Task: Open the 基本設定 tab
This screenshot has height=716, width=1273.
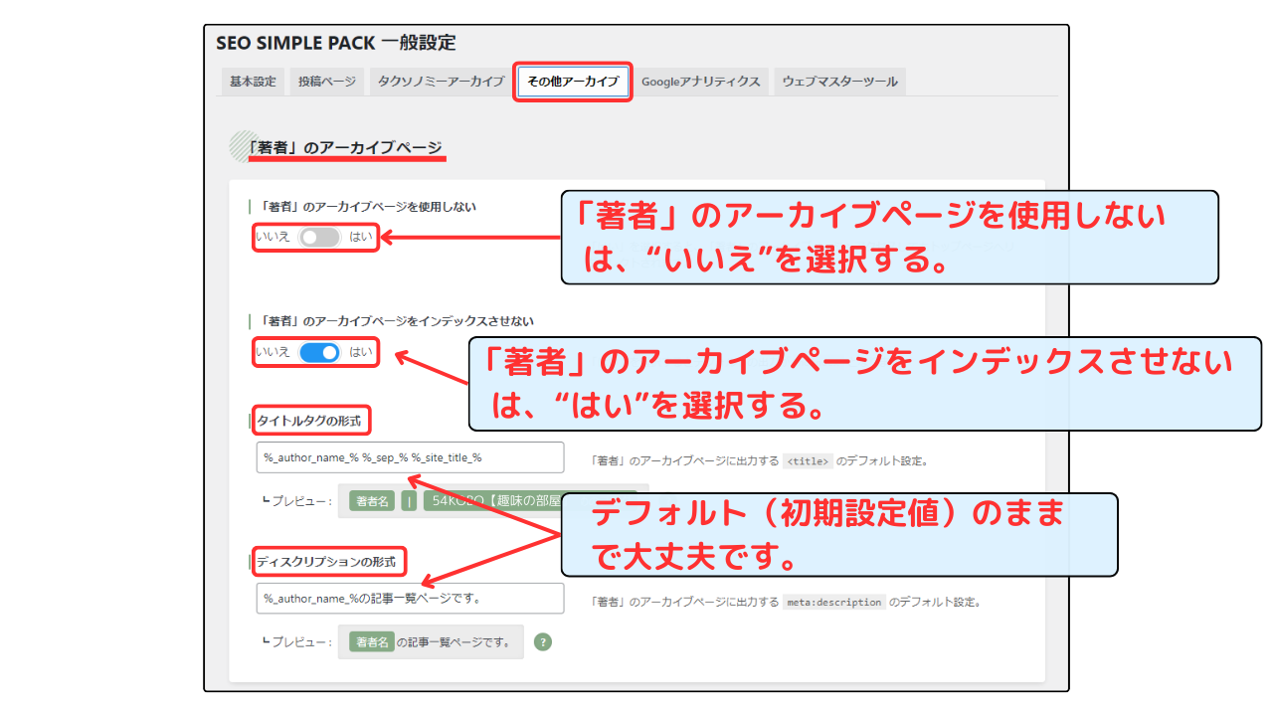Action: point(253,82)
